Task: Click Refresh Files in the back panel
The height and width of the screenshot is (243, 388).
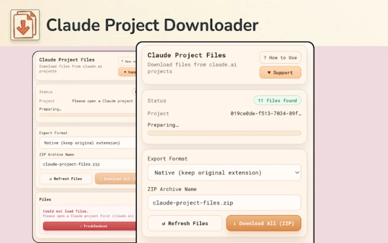Action: tap(65, 179)
